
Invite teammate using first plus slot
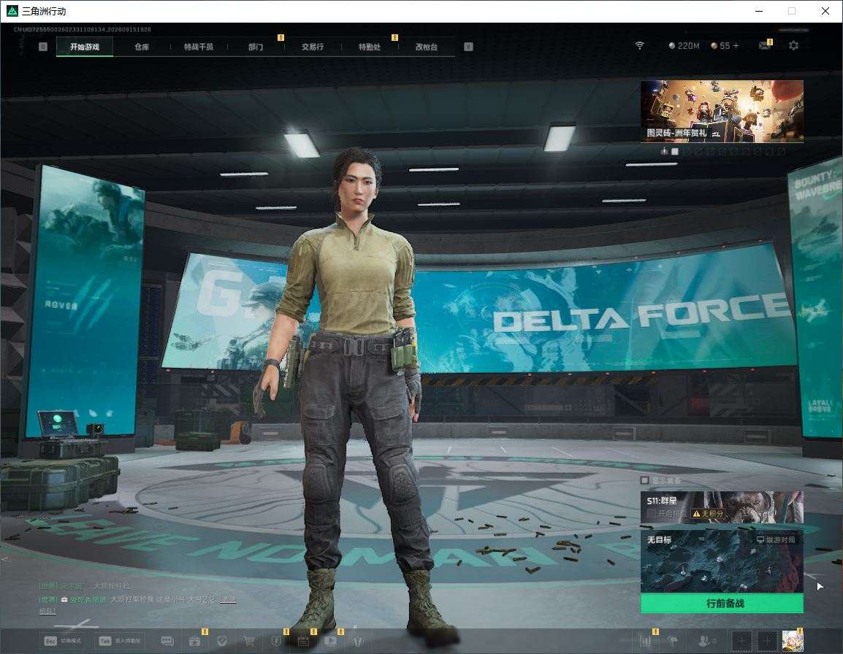(741, 641)
